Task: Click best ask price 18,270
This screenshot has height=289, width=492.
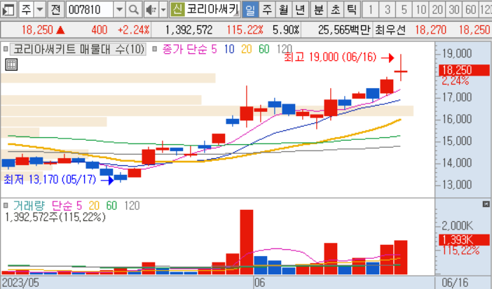Action: (x=430, y=30)
